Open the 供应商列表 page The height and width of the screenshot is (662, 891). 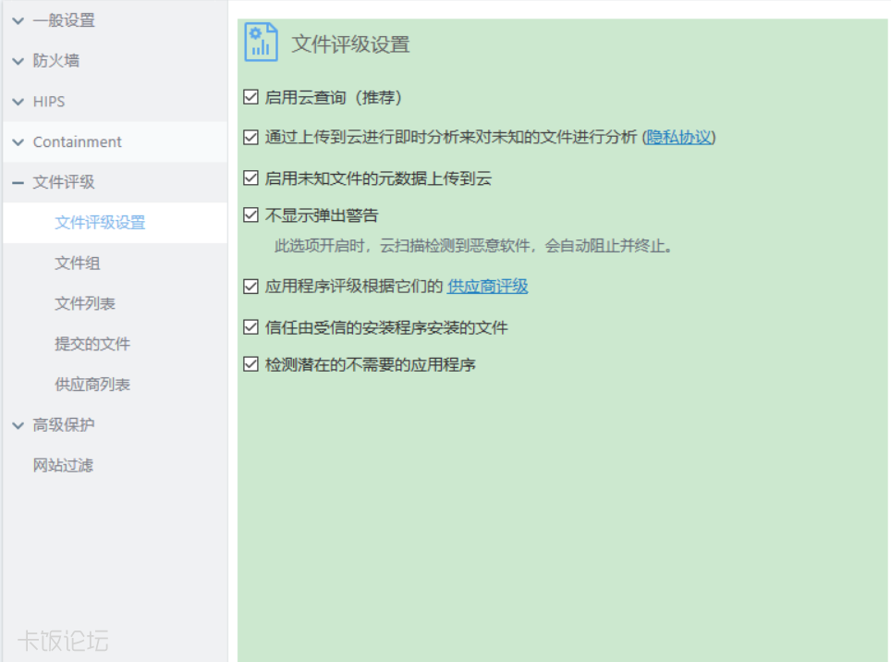92,384
